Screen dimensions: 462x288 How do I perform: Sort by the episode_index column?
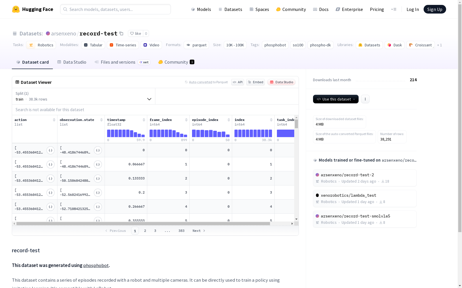[x=229, y=120]
